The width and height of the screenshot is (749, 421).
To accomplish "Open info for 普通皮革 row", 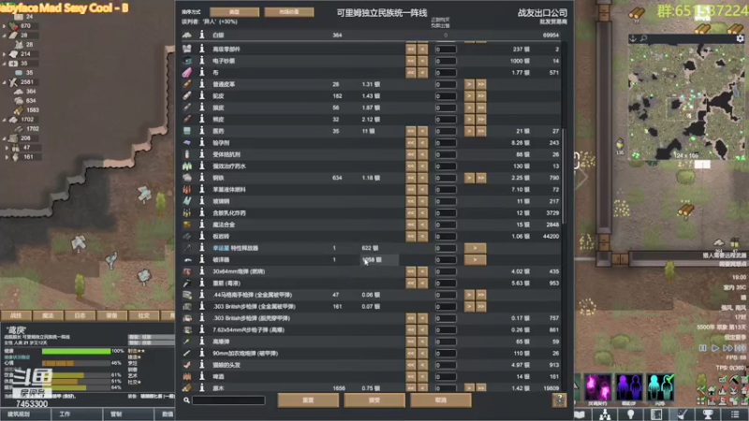I will 201,84.
